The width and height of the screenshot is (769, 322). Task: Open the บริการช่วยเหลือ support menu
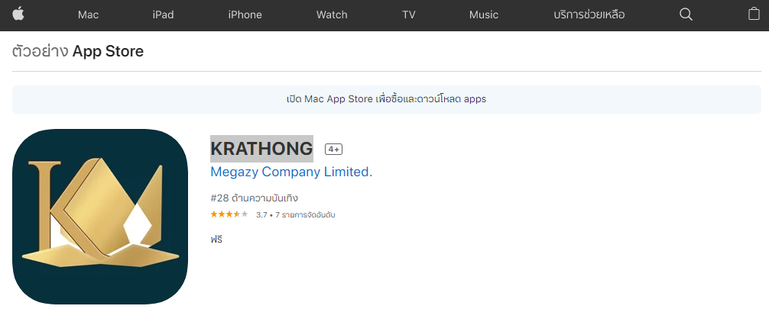pyautogui.click(x=589, y=14)
